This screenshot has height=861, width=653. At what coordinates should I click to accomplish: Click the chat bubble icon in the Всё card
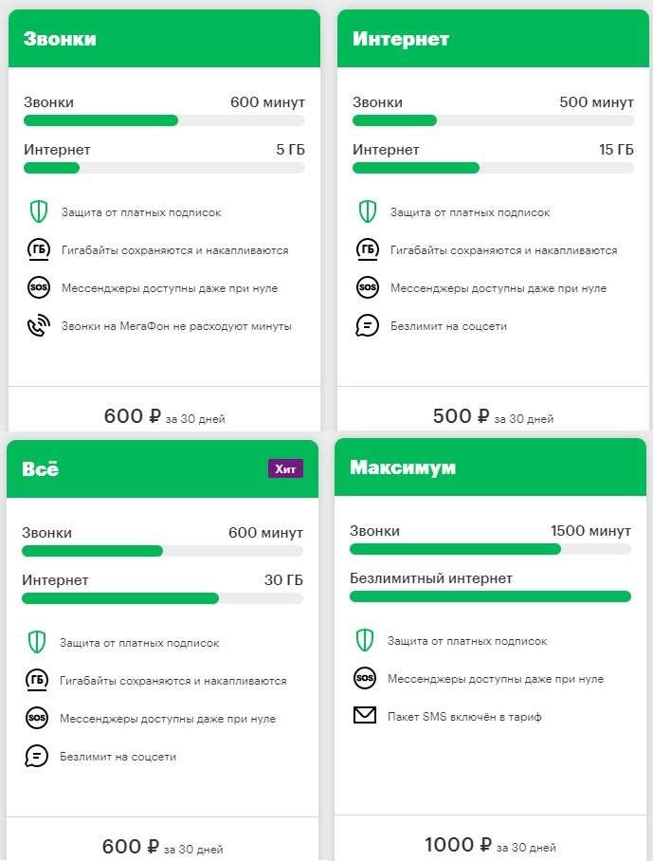click(36, 757)
